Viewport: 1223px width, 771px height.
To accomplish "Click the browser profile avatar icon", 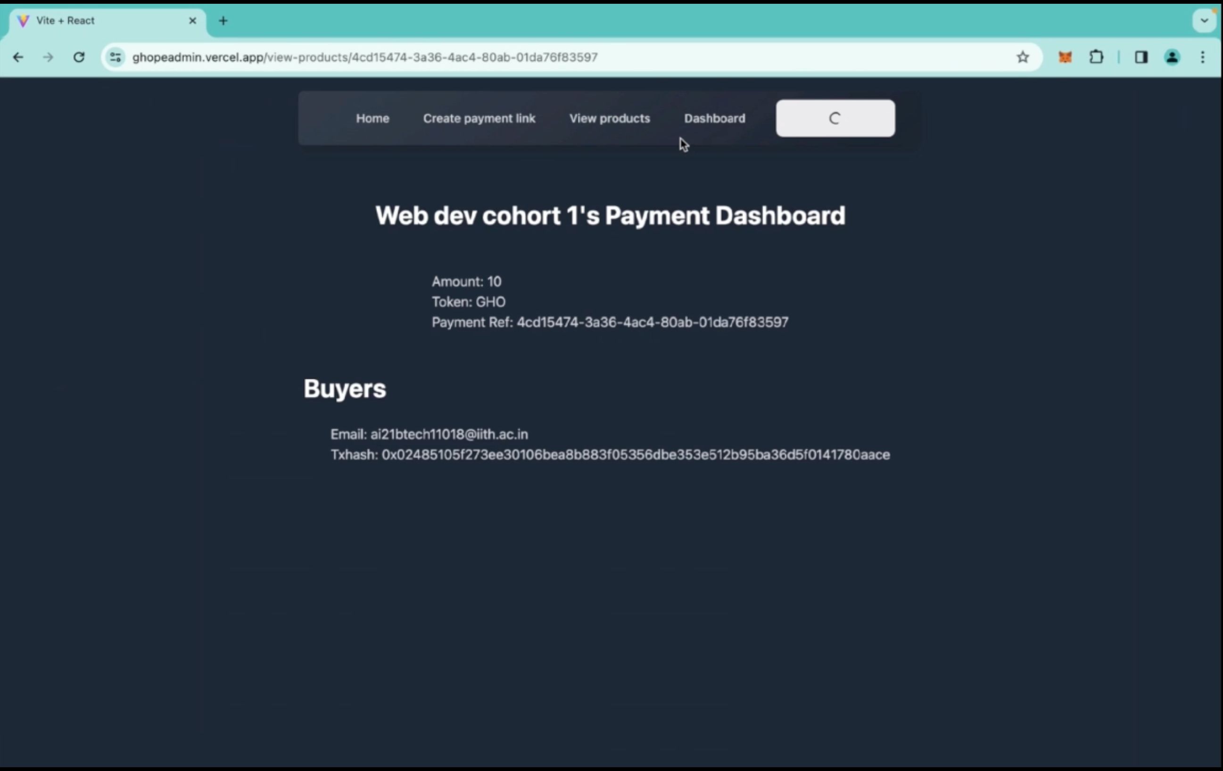I will point(1174,57).
